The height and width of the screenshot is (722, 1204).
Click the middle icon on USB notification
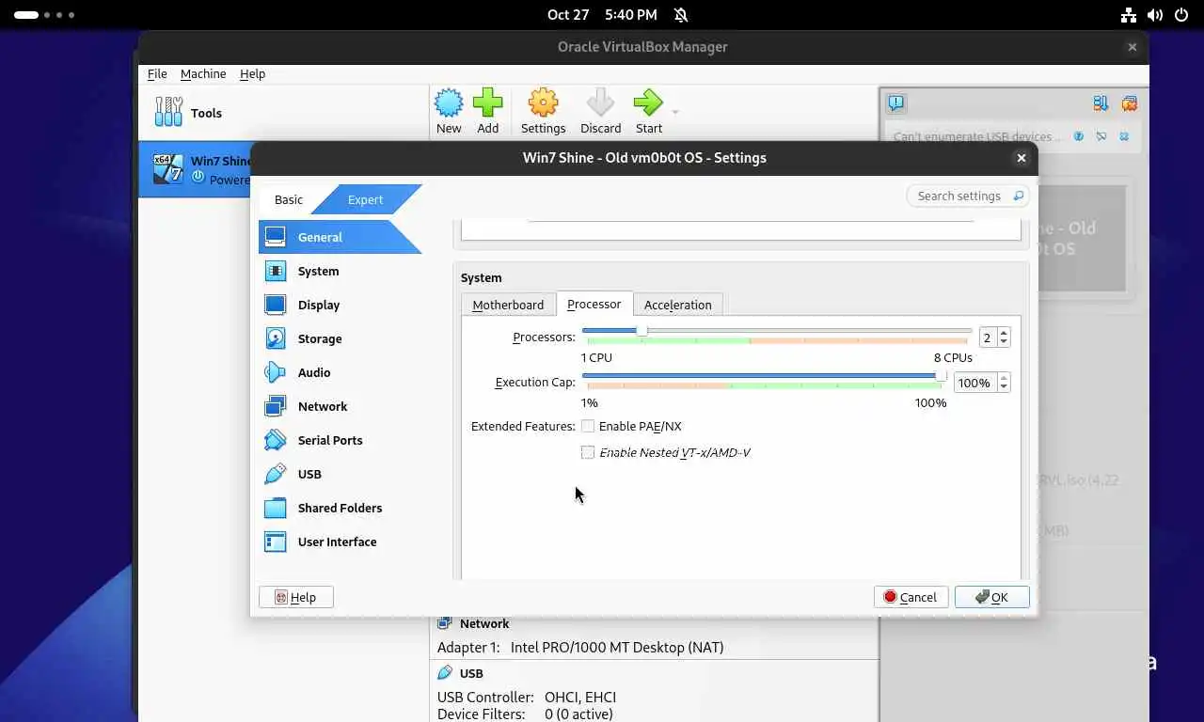click(1101, 136)
